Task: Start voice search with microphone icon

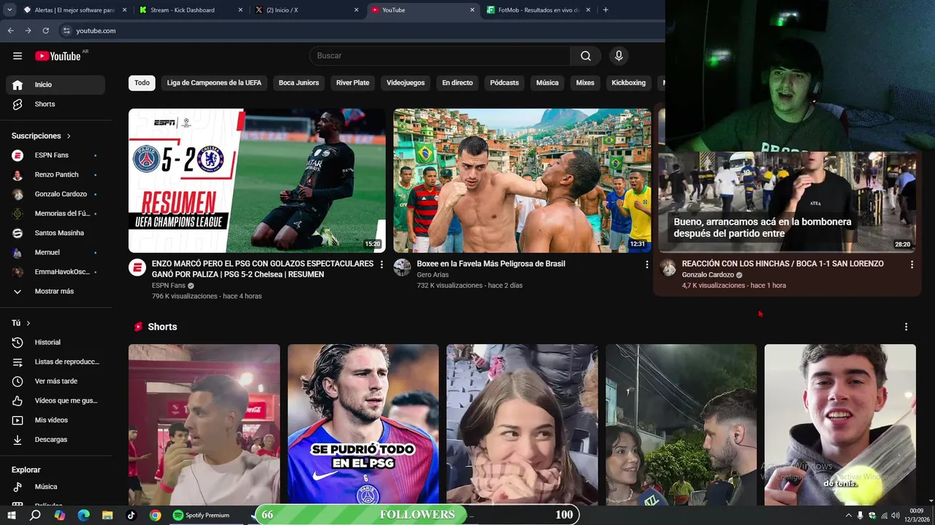Action: point(619,56)
